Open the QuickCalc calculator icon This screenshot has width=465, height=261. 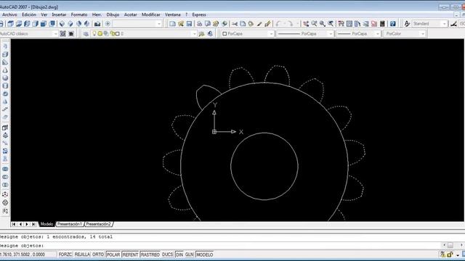[383, 24]
